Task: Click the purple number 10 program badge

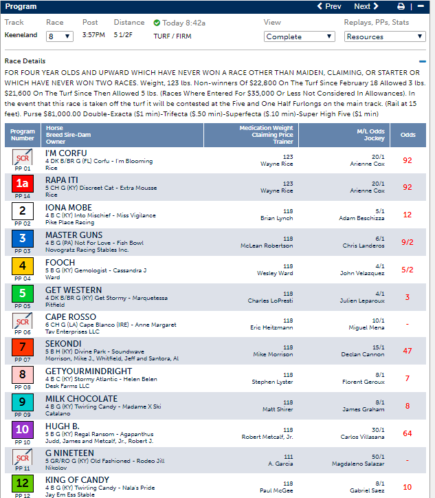Action: point(22,429)
